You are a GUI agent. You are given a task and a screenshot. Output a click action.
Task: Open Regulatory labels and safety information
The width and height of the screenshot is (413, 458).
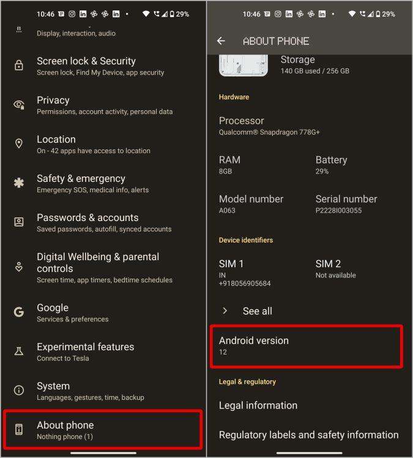pyautogui.click(x=310, y=435)
